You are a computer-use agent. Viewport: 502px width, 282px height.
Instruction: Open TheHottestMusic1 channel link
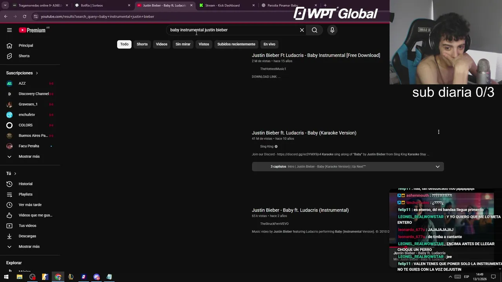tap(273, 69)
